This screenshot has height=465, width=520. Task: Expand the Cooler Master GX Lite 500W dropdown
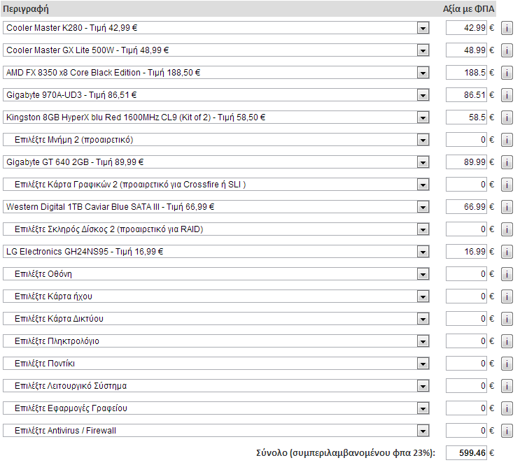click(216, 50)
